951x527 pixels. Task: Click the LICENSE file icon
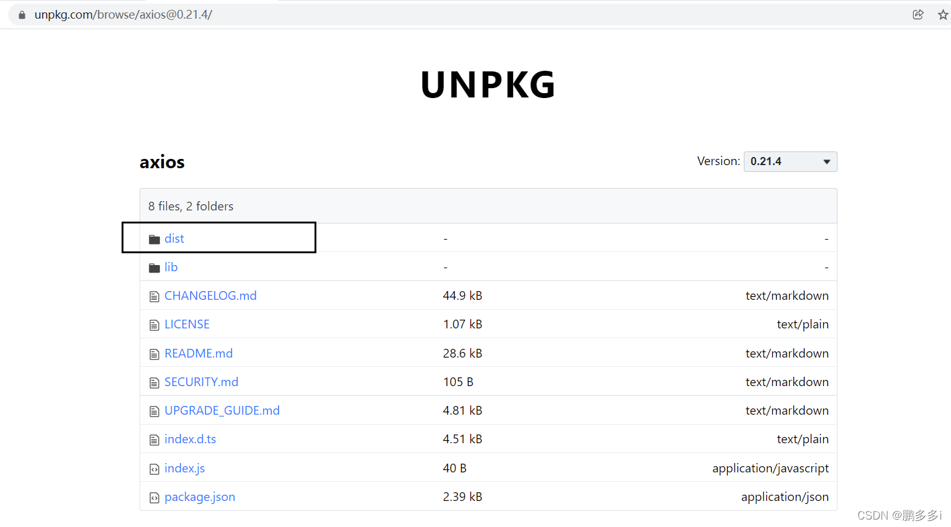154,325
